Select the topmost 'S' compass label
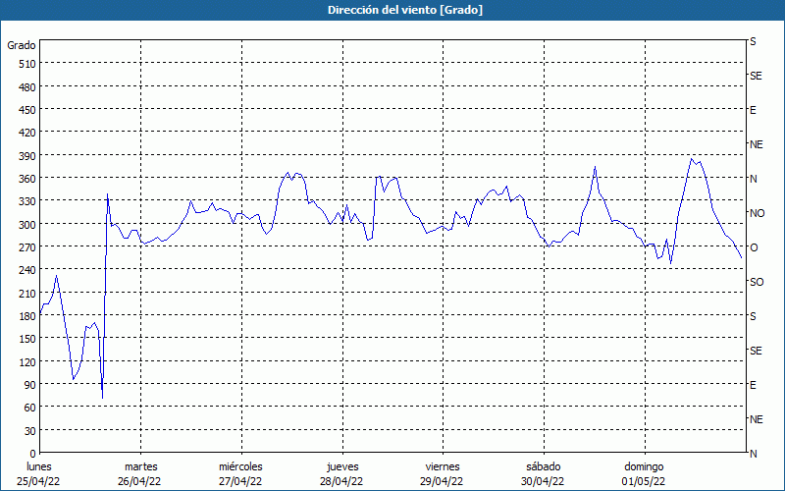The image size is (785, 491). point(753,41)
